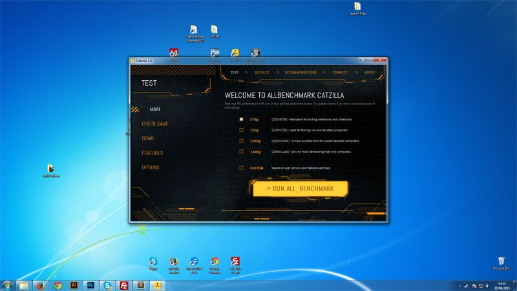Select the Mozilla Firefox desktop shortcut
The height and width of the screenshot is (291, 517).
tap(174, 266)
